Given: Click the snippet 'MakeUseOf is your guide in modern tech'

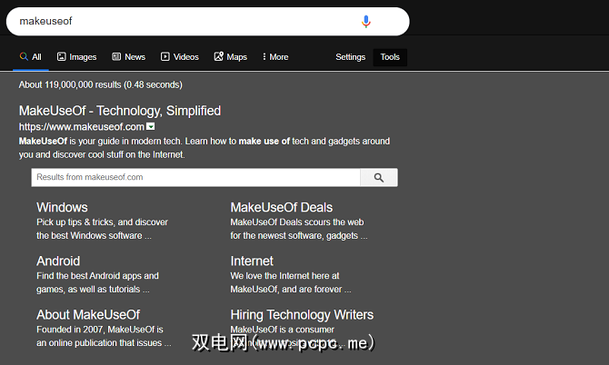Looking at the screenshot, I should click(x=100, y=142).
